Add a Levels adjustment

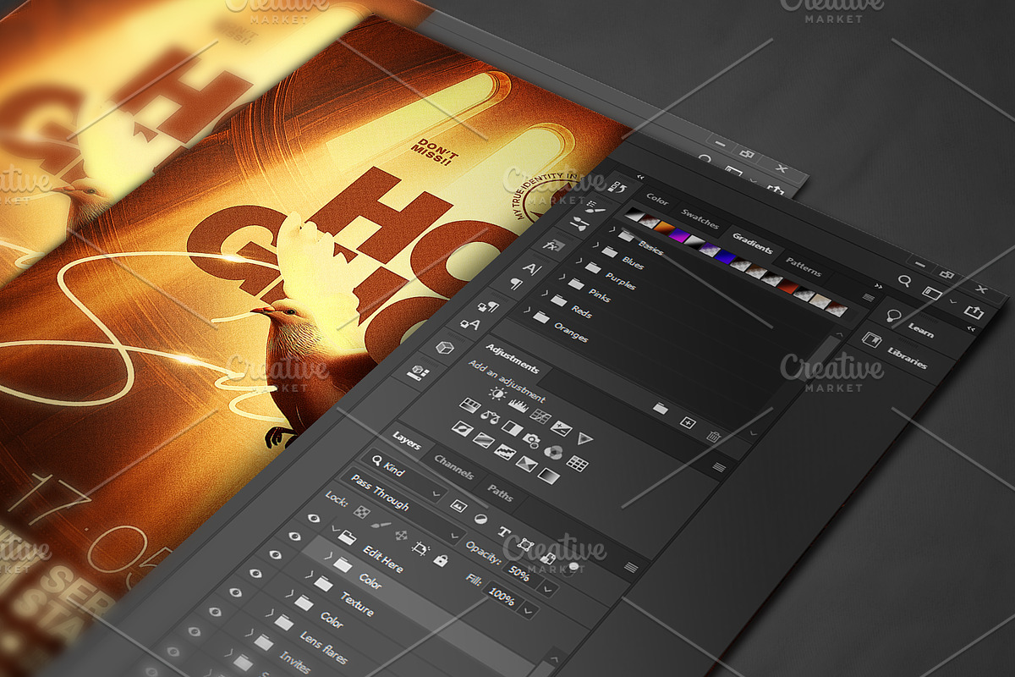click(x=518, y=406)
